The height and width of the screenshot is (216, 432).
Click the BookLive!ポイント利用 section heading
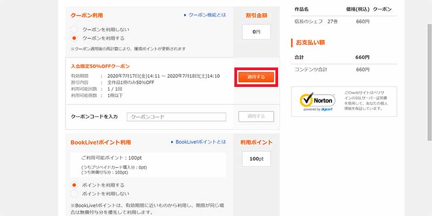click(x=101, y=143)
